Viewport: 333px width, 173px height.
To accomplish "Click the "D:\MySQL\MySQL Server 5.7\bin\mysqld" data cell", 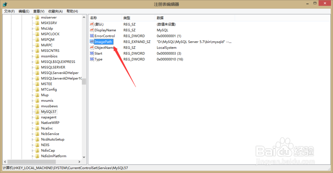I will coord(194,42).
